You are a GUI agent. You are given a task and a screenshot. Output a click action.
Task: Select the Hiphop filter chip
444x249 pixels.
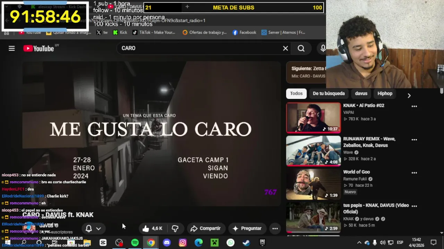[x=385, y=93]
